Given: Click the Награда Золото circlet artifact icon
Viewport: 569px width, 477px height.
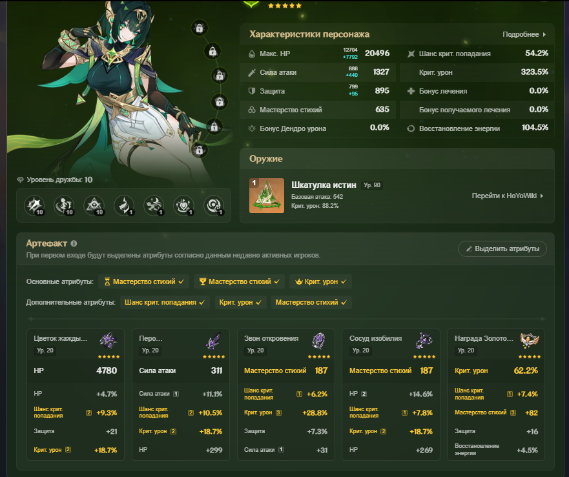Looking at the screenshot, I should click(x=530, y=341).
